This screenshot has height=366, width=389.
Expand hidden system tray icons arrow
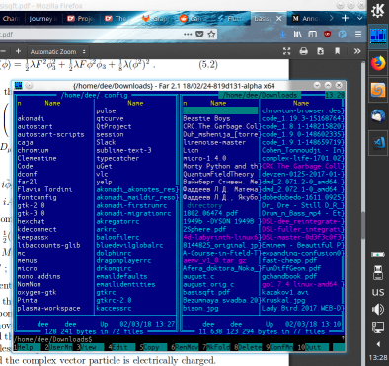pos(378,344)
